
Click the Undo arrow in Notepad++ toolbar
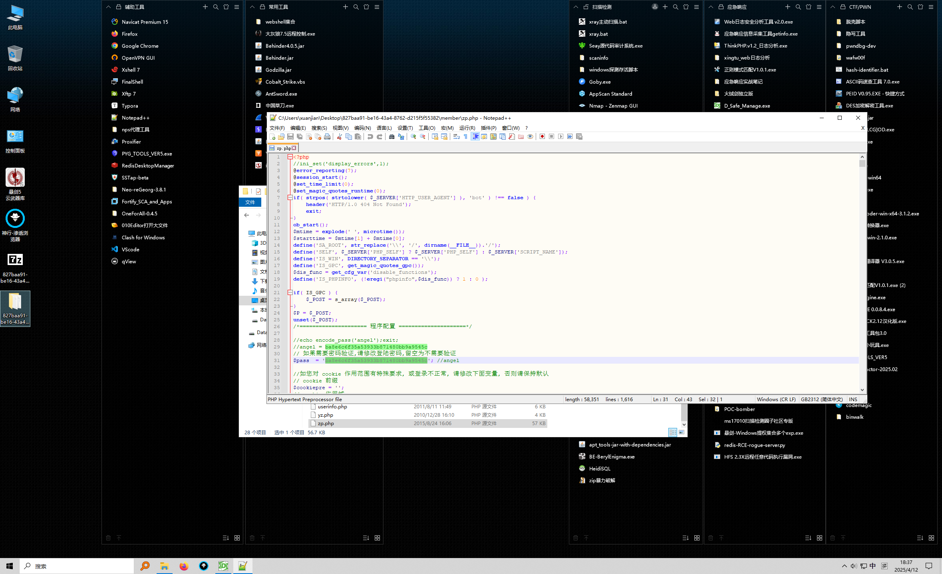(370, 136)
